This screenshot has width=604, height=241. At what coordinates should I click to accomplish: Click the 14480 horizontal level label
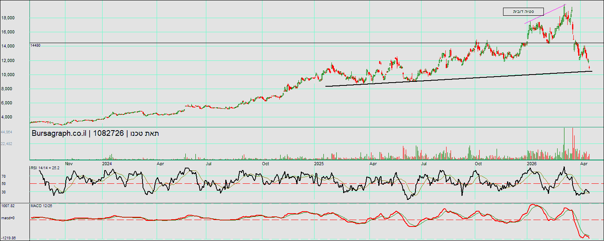tap(36, 46)
